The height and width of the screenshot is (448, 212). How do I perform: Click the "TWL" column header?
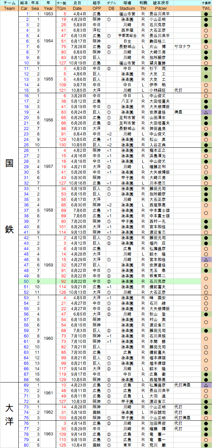[x=206, y=9]
